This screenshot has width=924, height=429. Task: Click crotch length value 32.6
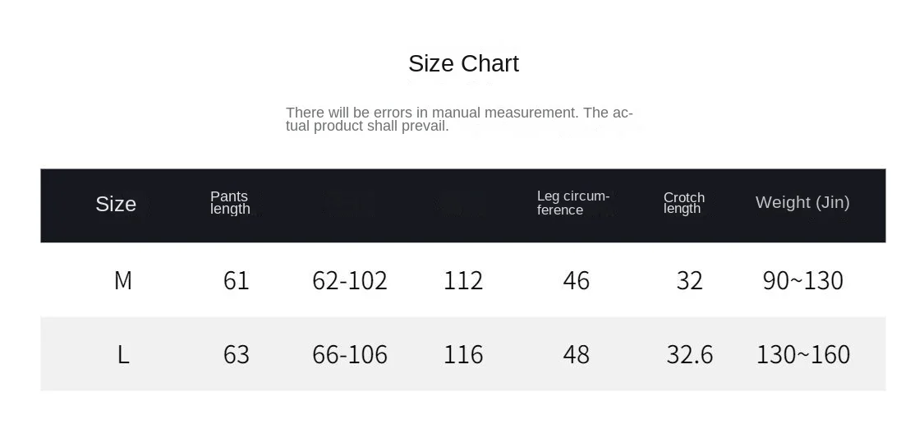click(689, 354)
